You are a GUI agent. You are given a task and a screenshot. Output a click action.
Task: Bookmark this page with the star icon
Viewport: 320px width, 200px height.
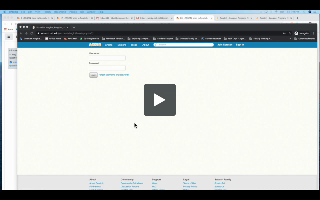(289, 33)
